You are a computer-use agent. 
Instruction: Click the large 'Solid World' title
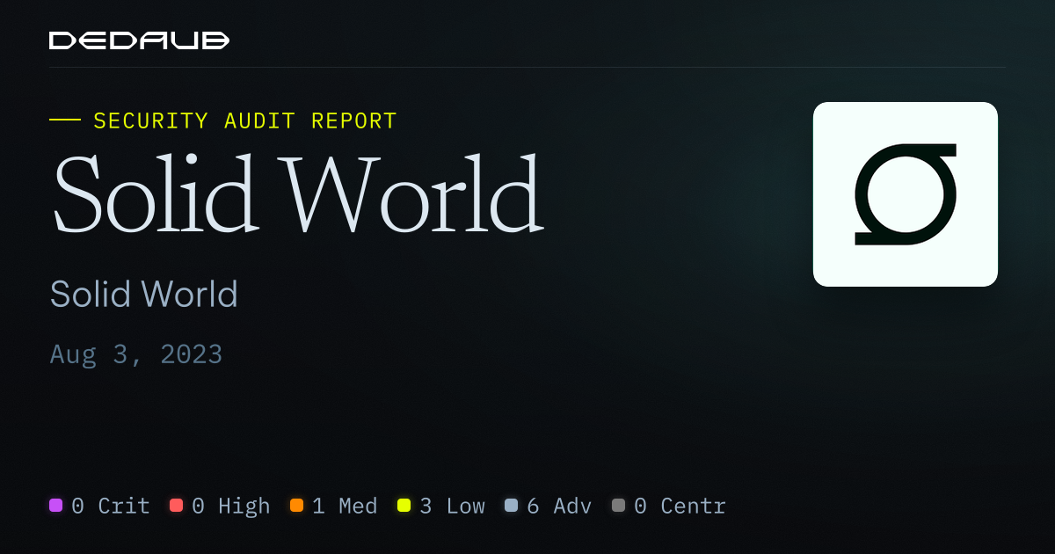click(297, 193)
